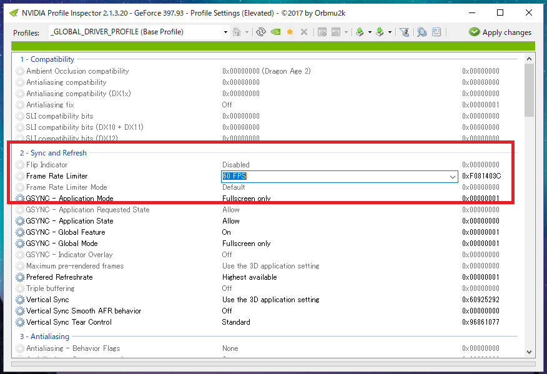The width and height of the screenshot is (547, 374).
Task: Click the scrollbar down arrow in settings list
Action: coord(530,352)
